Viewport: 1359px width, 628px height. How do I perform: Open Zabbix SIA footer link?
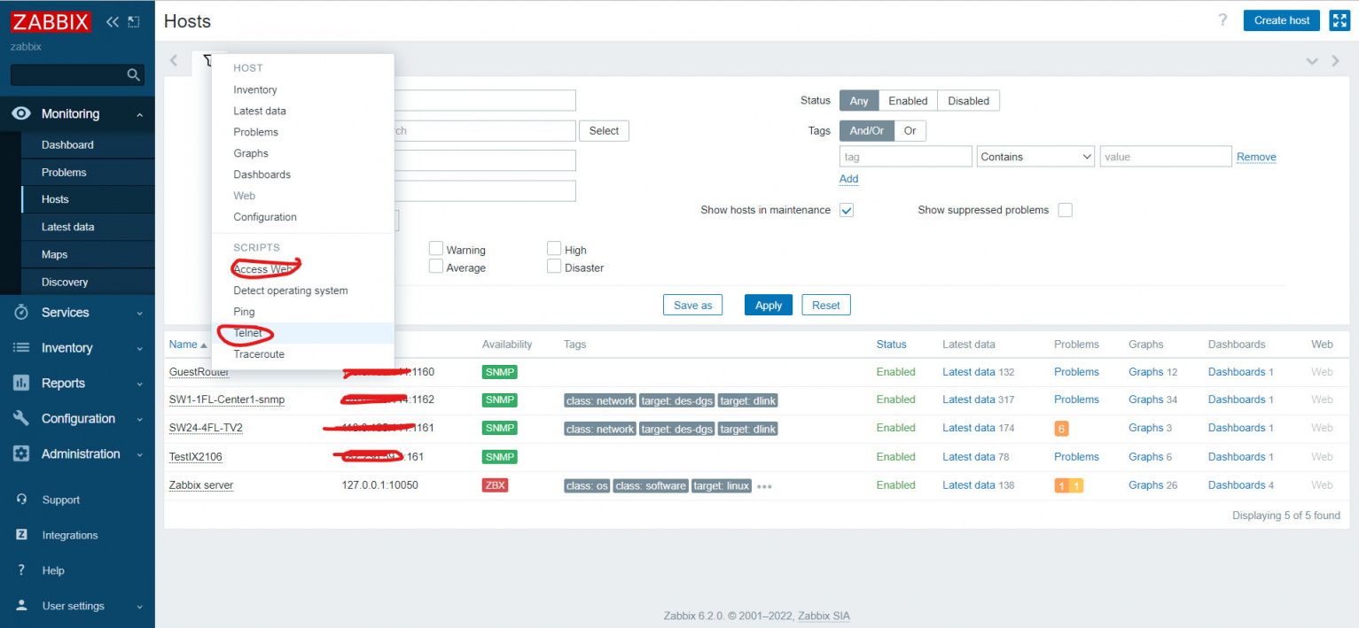(x=824, y=616)
